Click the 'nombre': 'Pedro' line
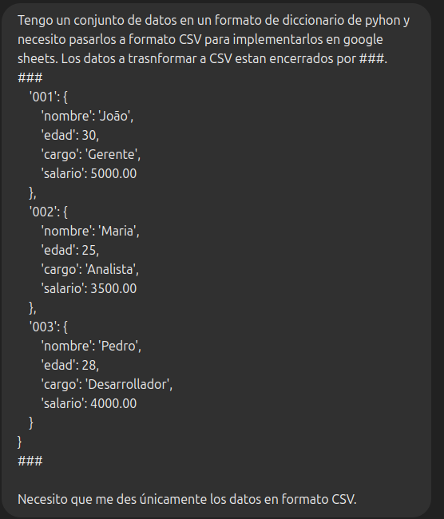Screen dimensions: 444x519 pyautogui.click(x=91, y=346)
